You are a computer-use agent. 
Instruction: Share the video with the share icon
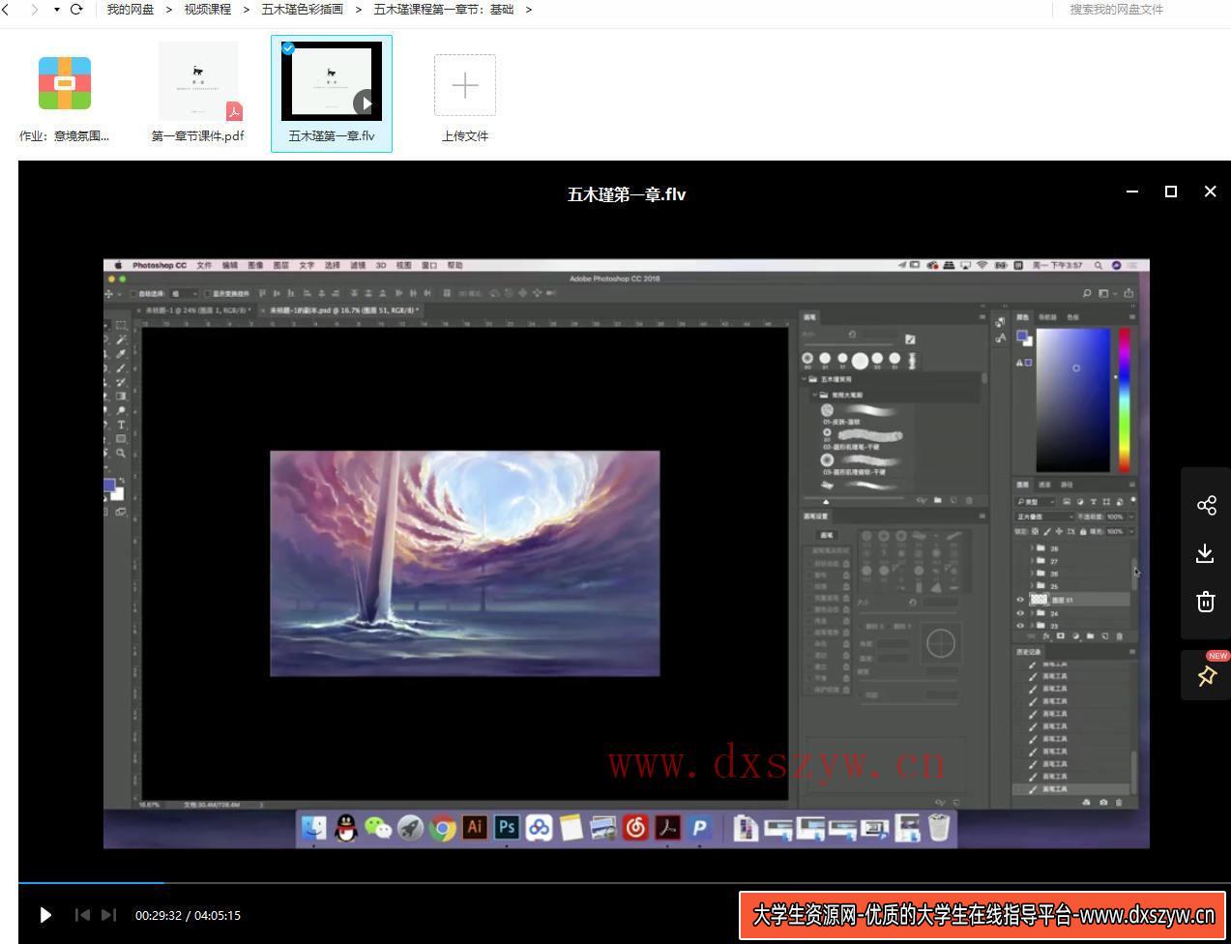pyautogui.click(x=1206, y=506)
